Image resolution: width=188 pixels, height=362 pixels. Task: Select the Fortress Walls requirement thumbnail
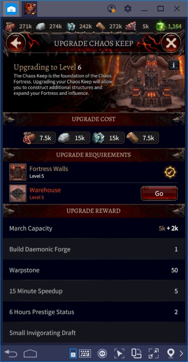18,172
